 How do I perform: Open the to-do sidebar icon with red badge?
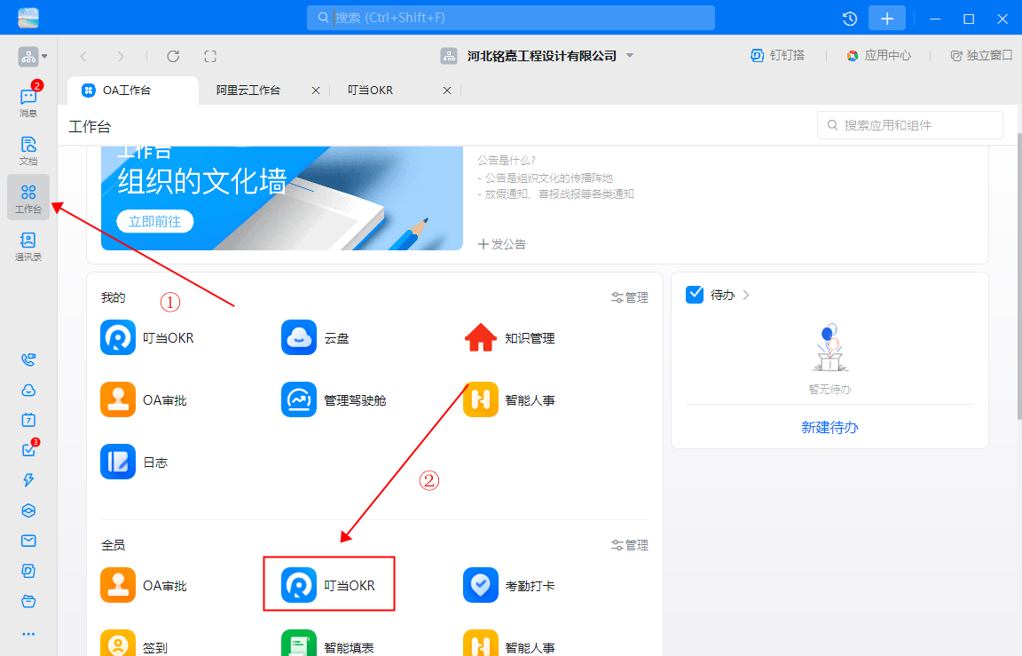coord(28,448)
